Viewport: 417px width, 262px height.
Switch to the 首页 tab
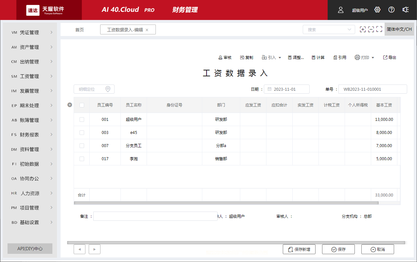(80, 29)
